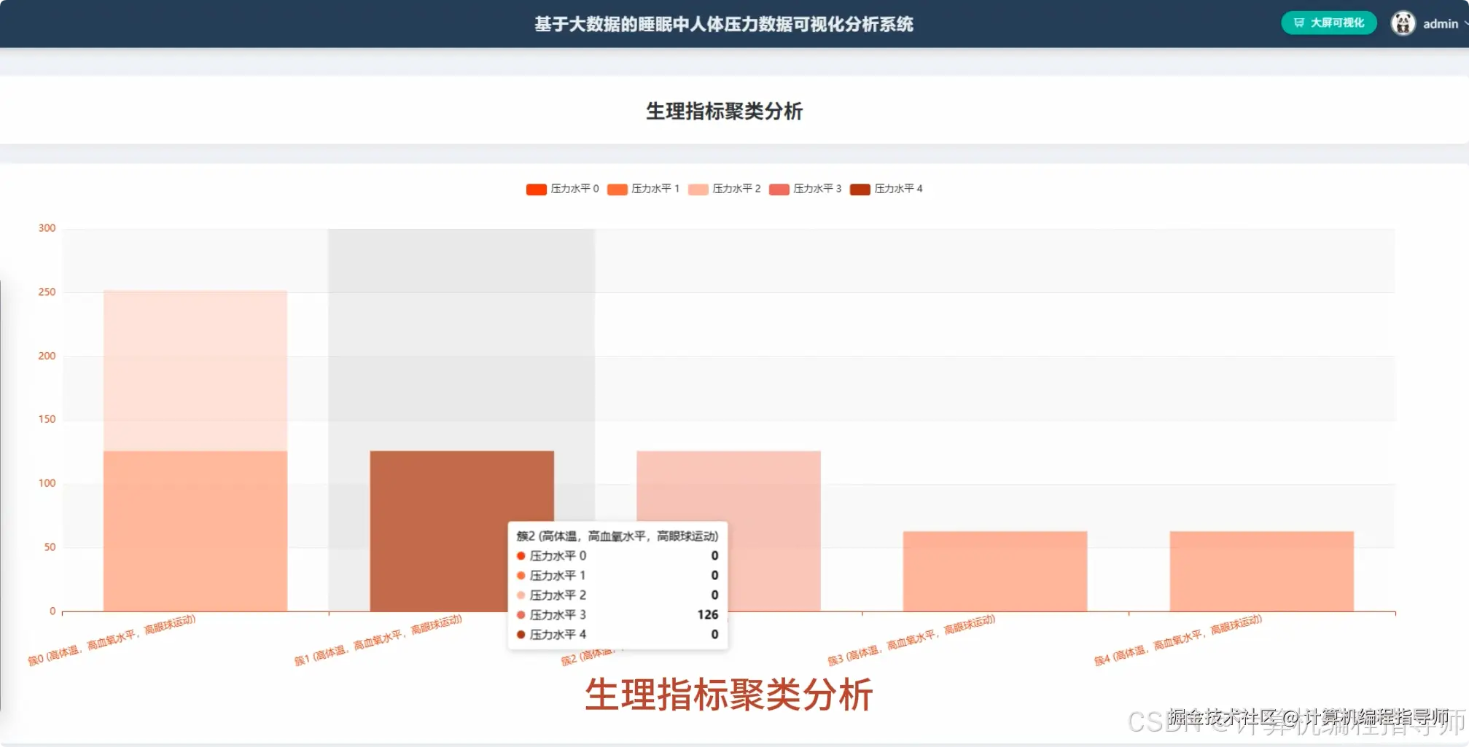Image resolution: width=1469 pixels, height=747 pixels.
Task: Click the admin avatar picture
Action: [1403, 23]
